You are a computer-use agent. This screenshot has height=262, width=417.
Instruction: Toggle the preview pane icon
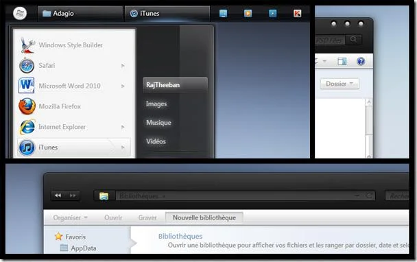342,62
